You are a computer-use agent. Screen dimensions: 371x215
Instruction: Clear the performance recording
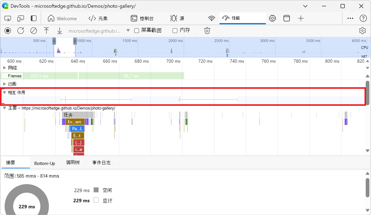(33, 31)
